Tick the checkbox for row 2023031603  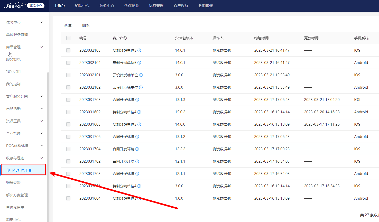68,124
